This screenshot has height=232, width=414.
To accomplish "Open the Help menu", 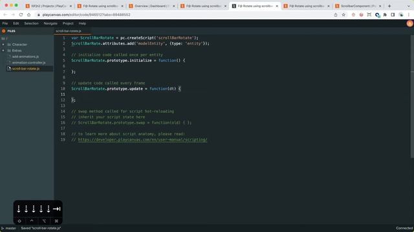I will (x=82, y=23).
